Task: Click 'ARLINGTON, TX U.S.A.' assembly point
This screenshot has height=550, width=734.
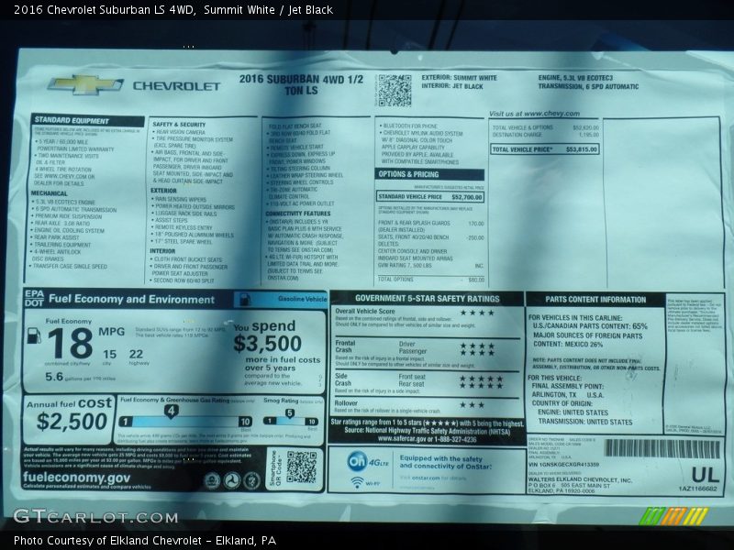Action: click(x=567, y=395)
